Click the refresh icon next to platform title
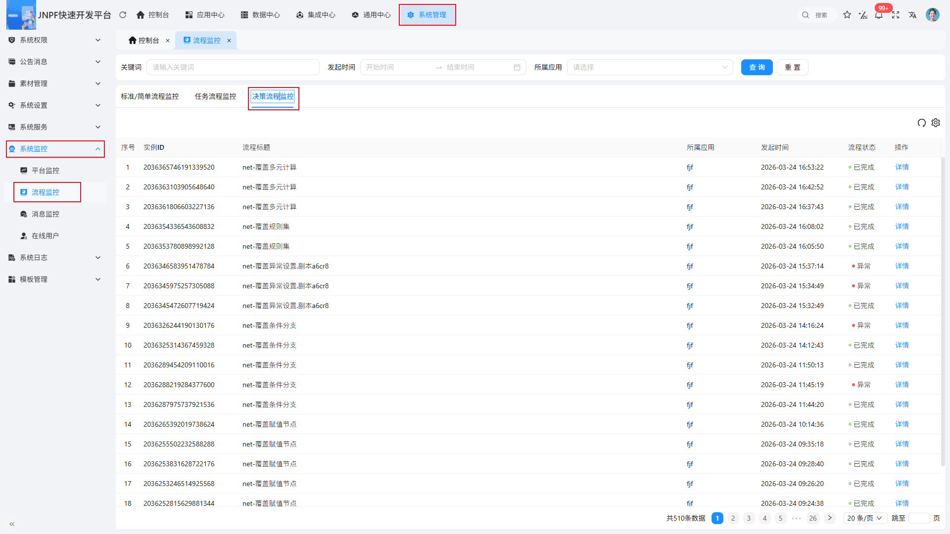 tap(123, 15)
